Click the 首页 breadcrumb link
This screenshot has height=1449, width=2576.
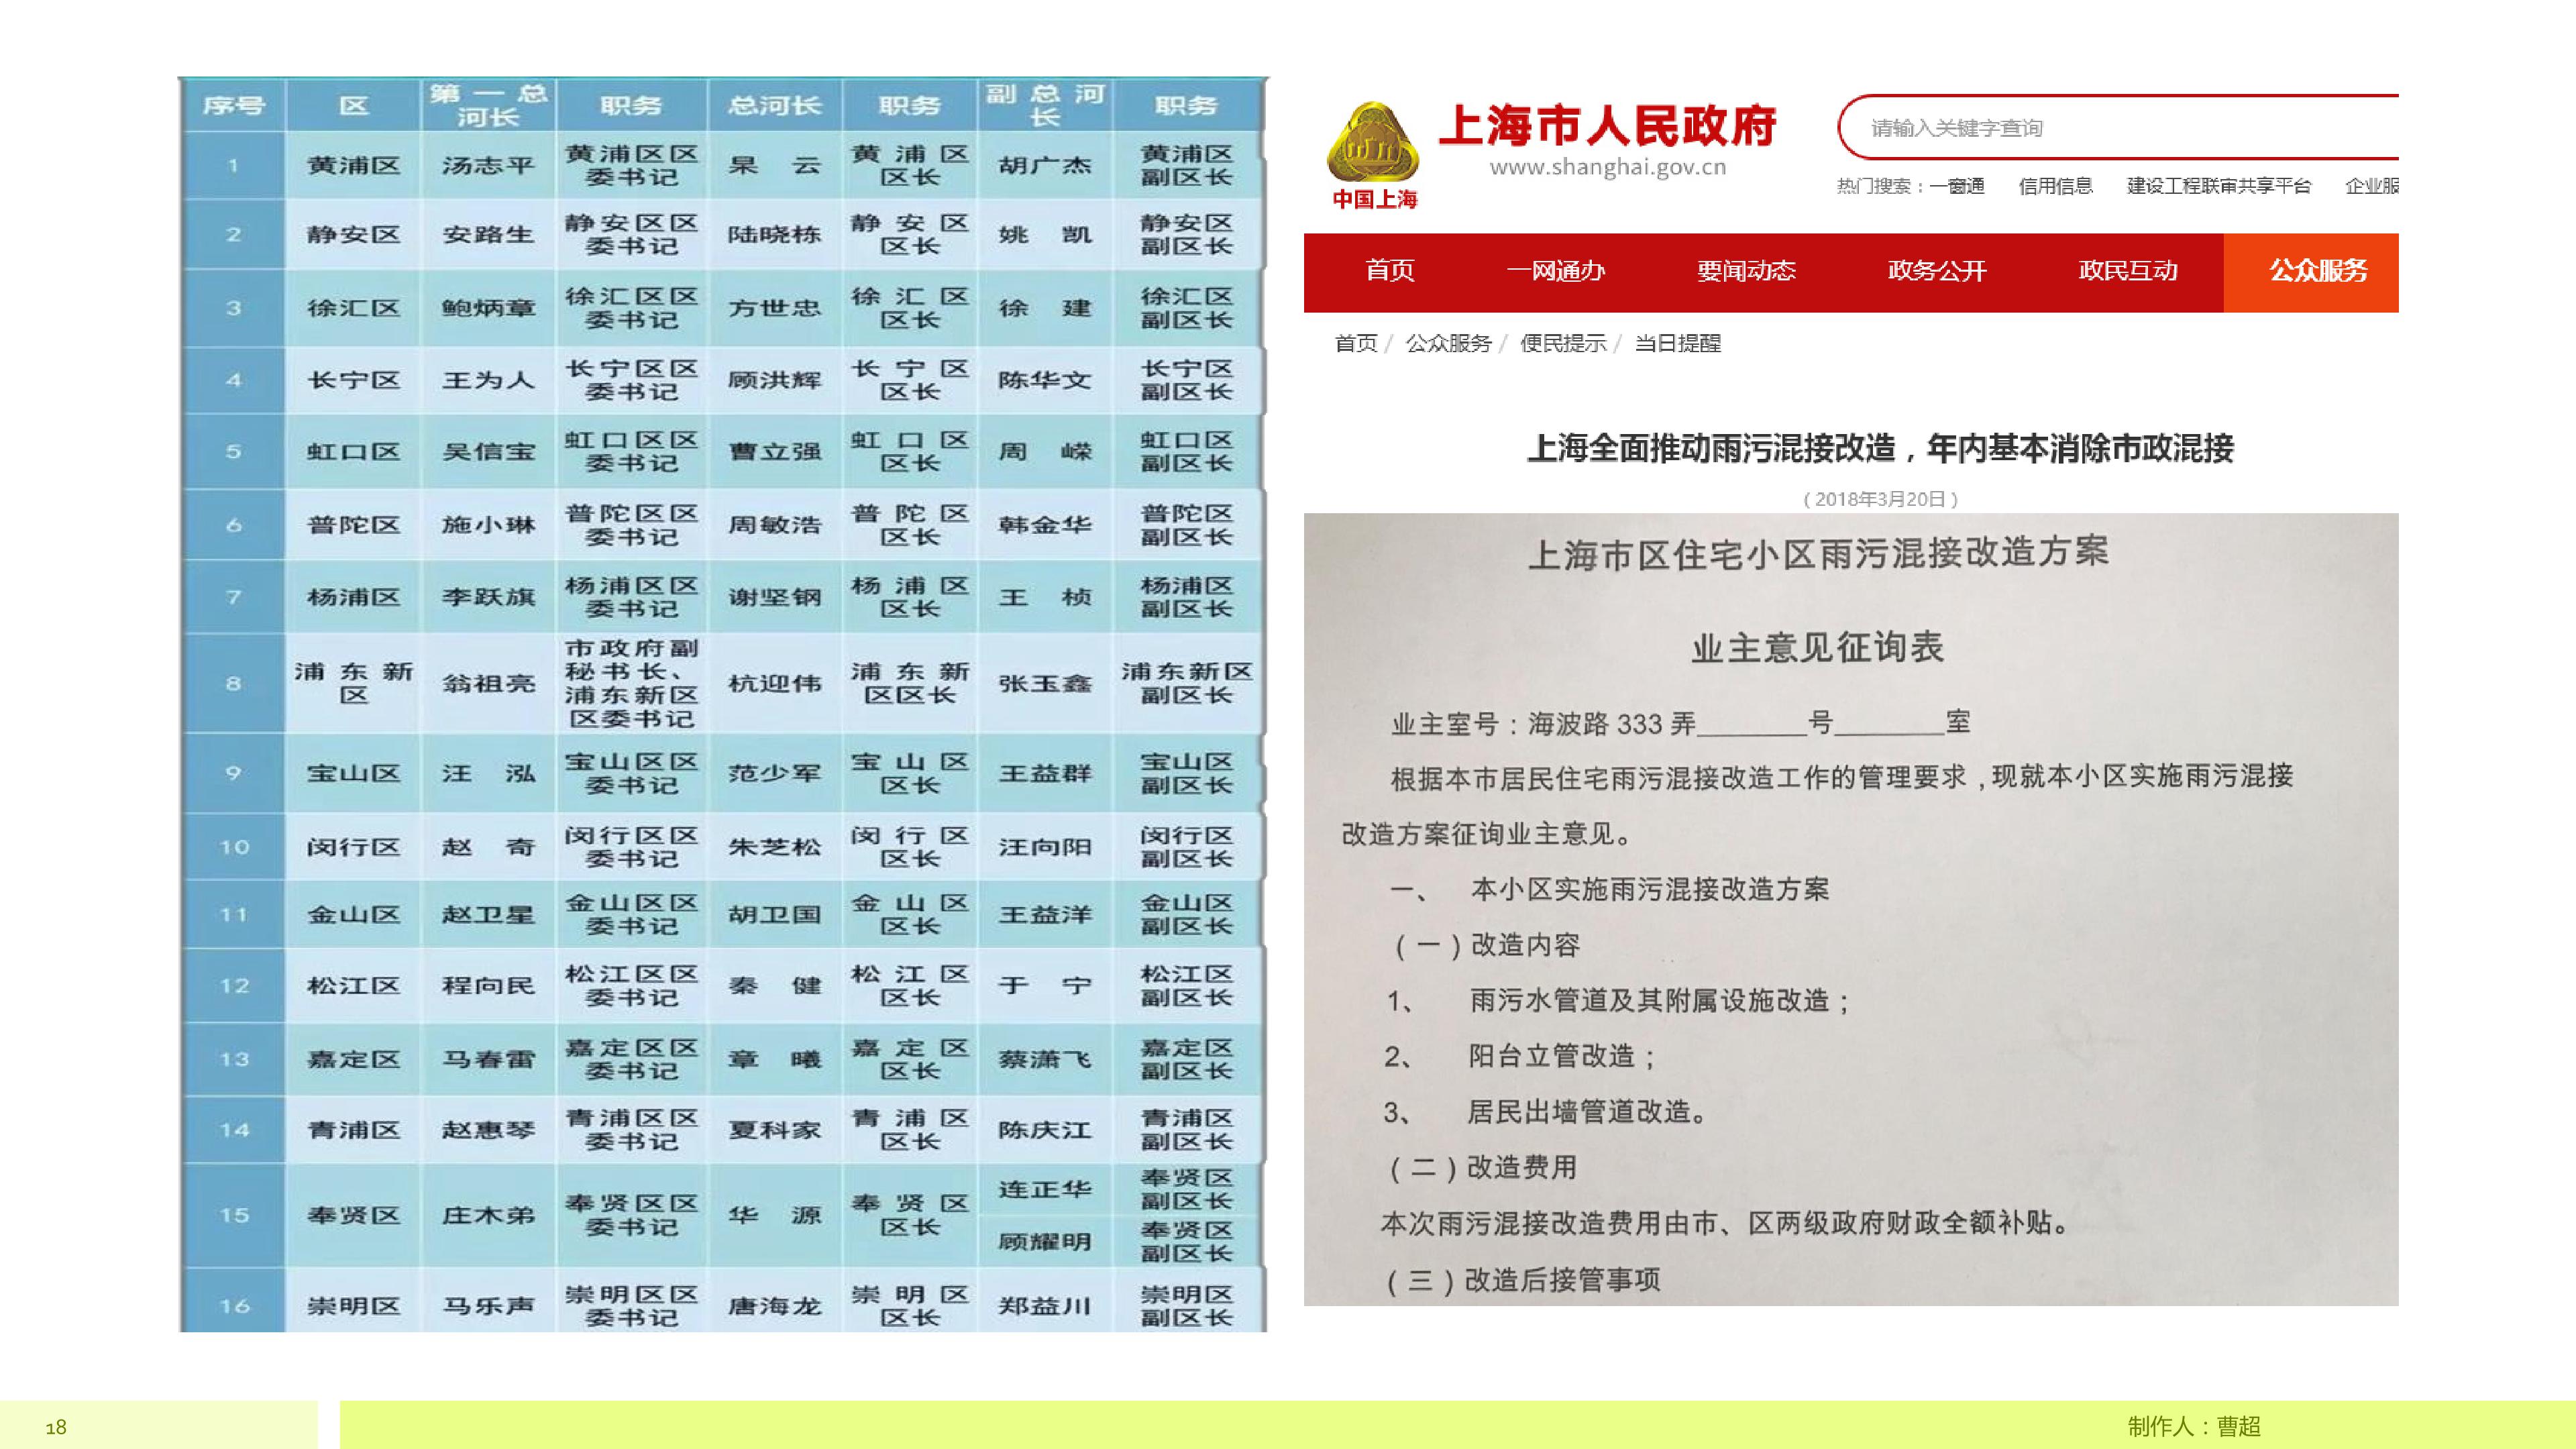(x=1356, y=343)
